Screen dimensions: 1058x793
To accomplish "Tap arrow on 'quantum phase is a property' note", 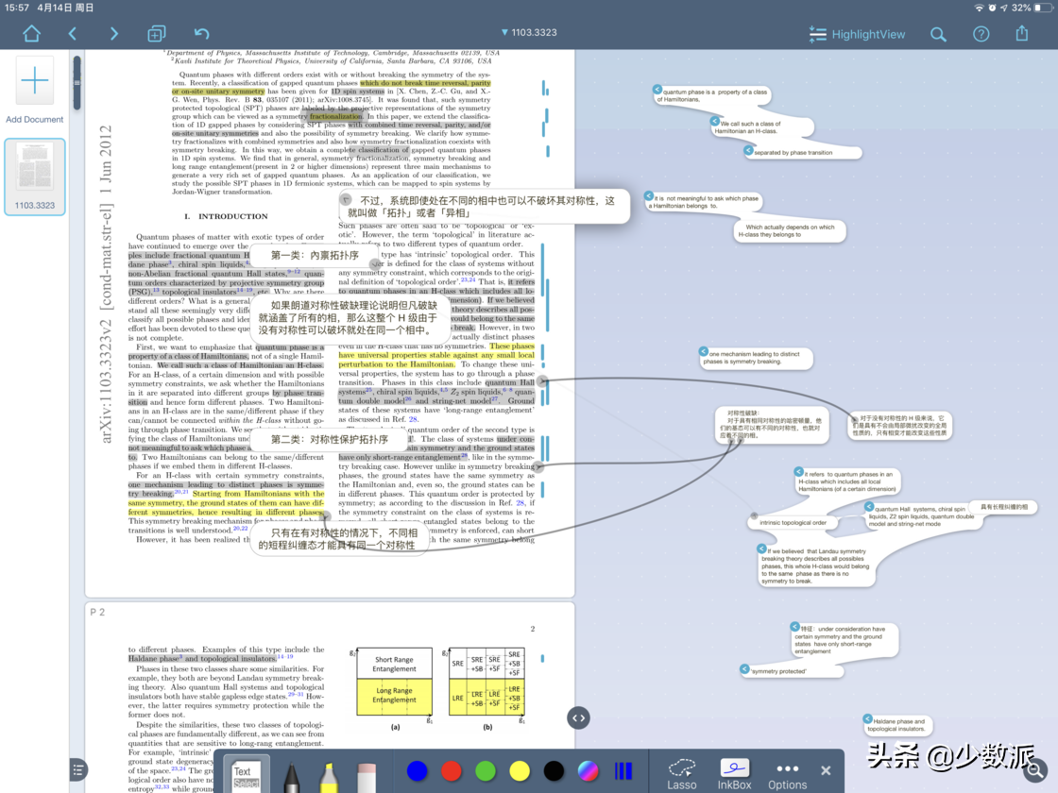I will click(x=657, y=89).
